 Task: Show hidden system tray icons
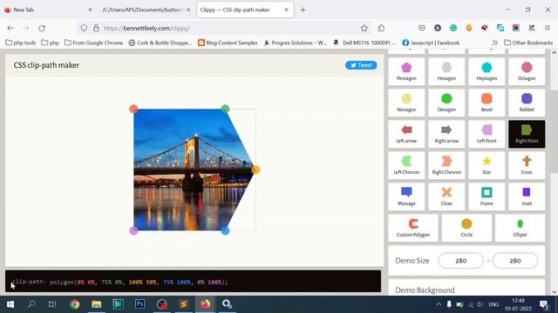click(x=439, y=304)
